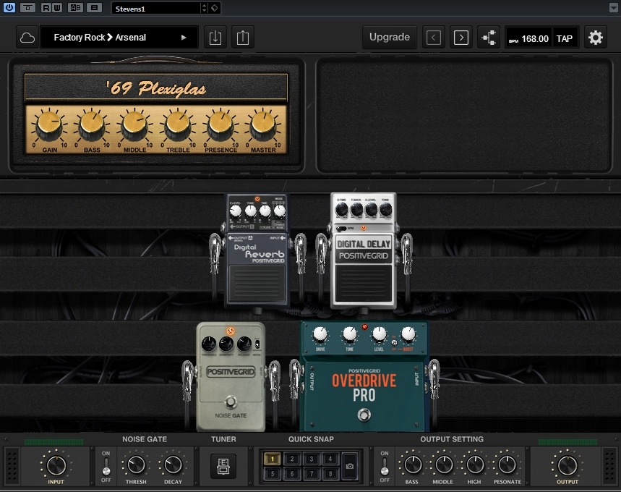
Task: Open the Tuner icon
Action: [x=223, y=466]
